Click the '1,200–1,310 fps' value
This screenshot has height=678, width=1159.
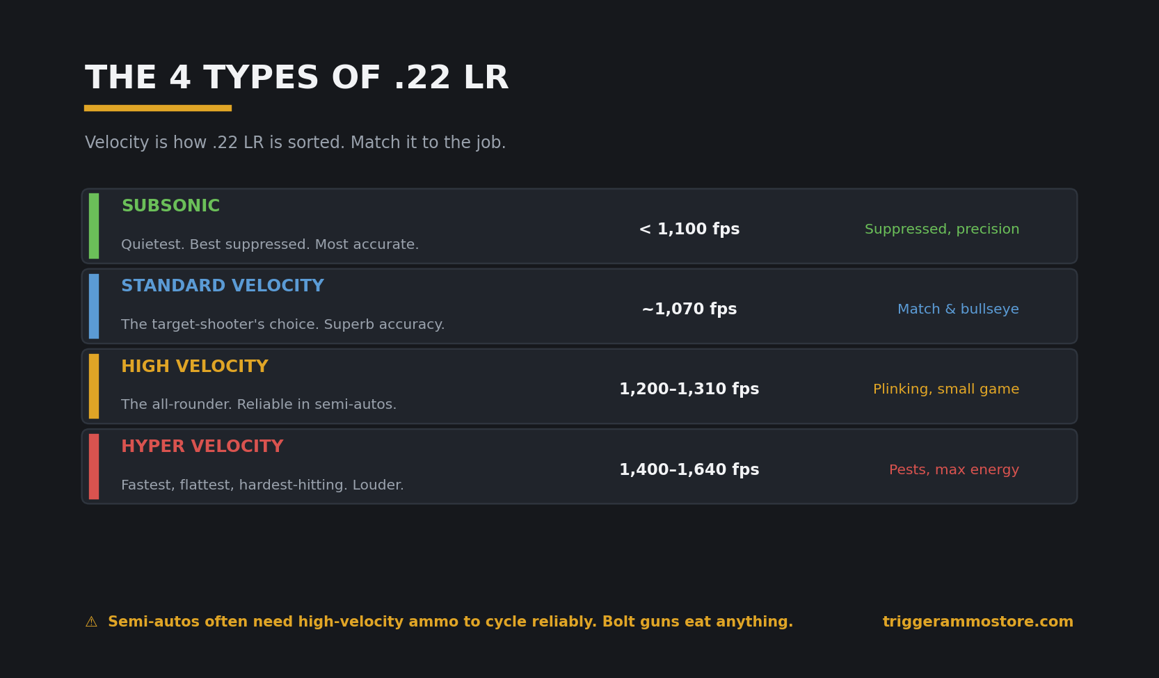click(689, 389)
